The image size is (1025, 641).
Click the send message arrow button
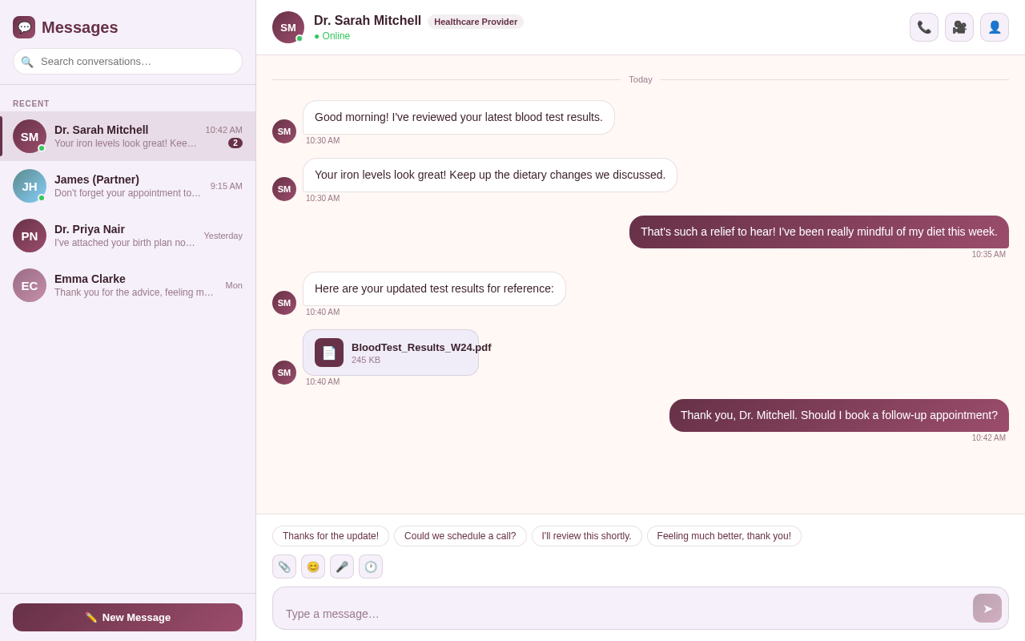pos(987,607)
